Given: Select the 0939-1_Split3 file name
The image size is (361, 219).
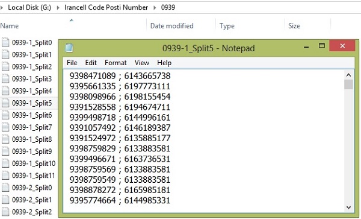Looking at the screenshot, I should 32,79.
